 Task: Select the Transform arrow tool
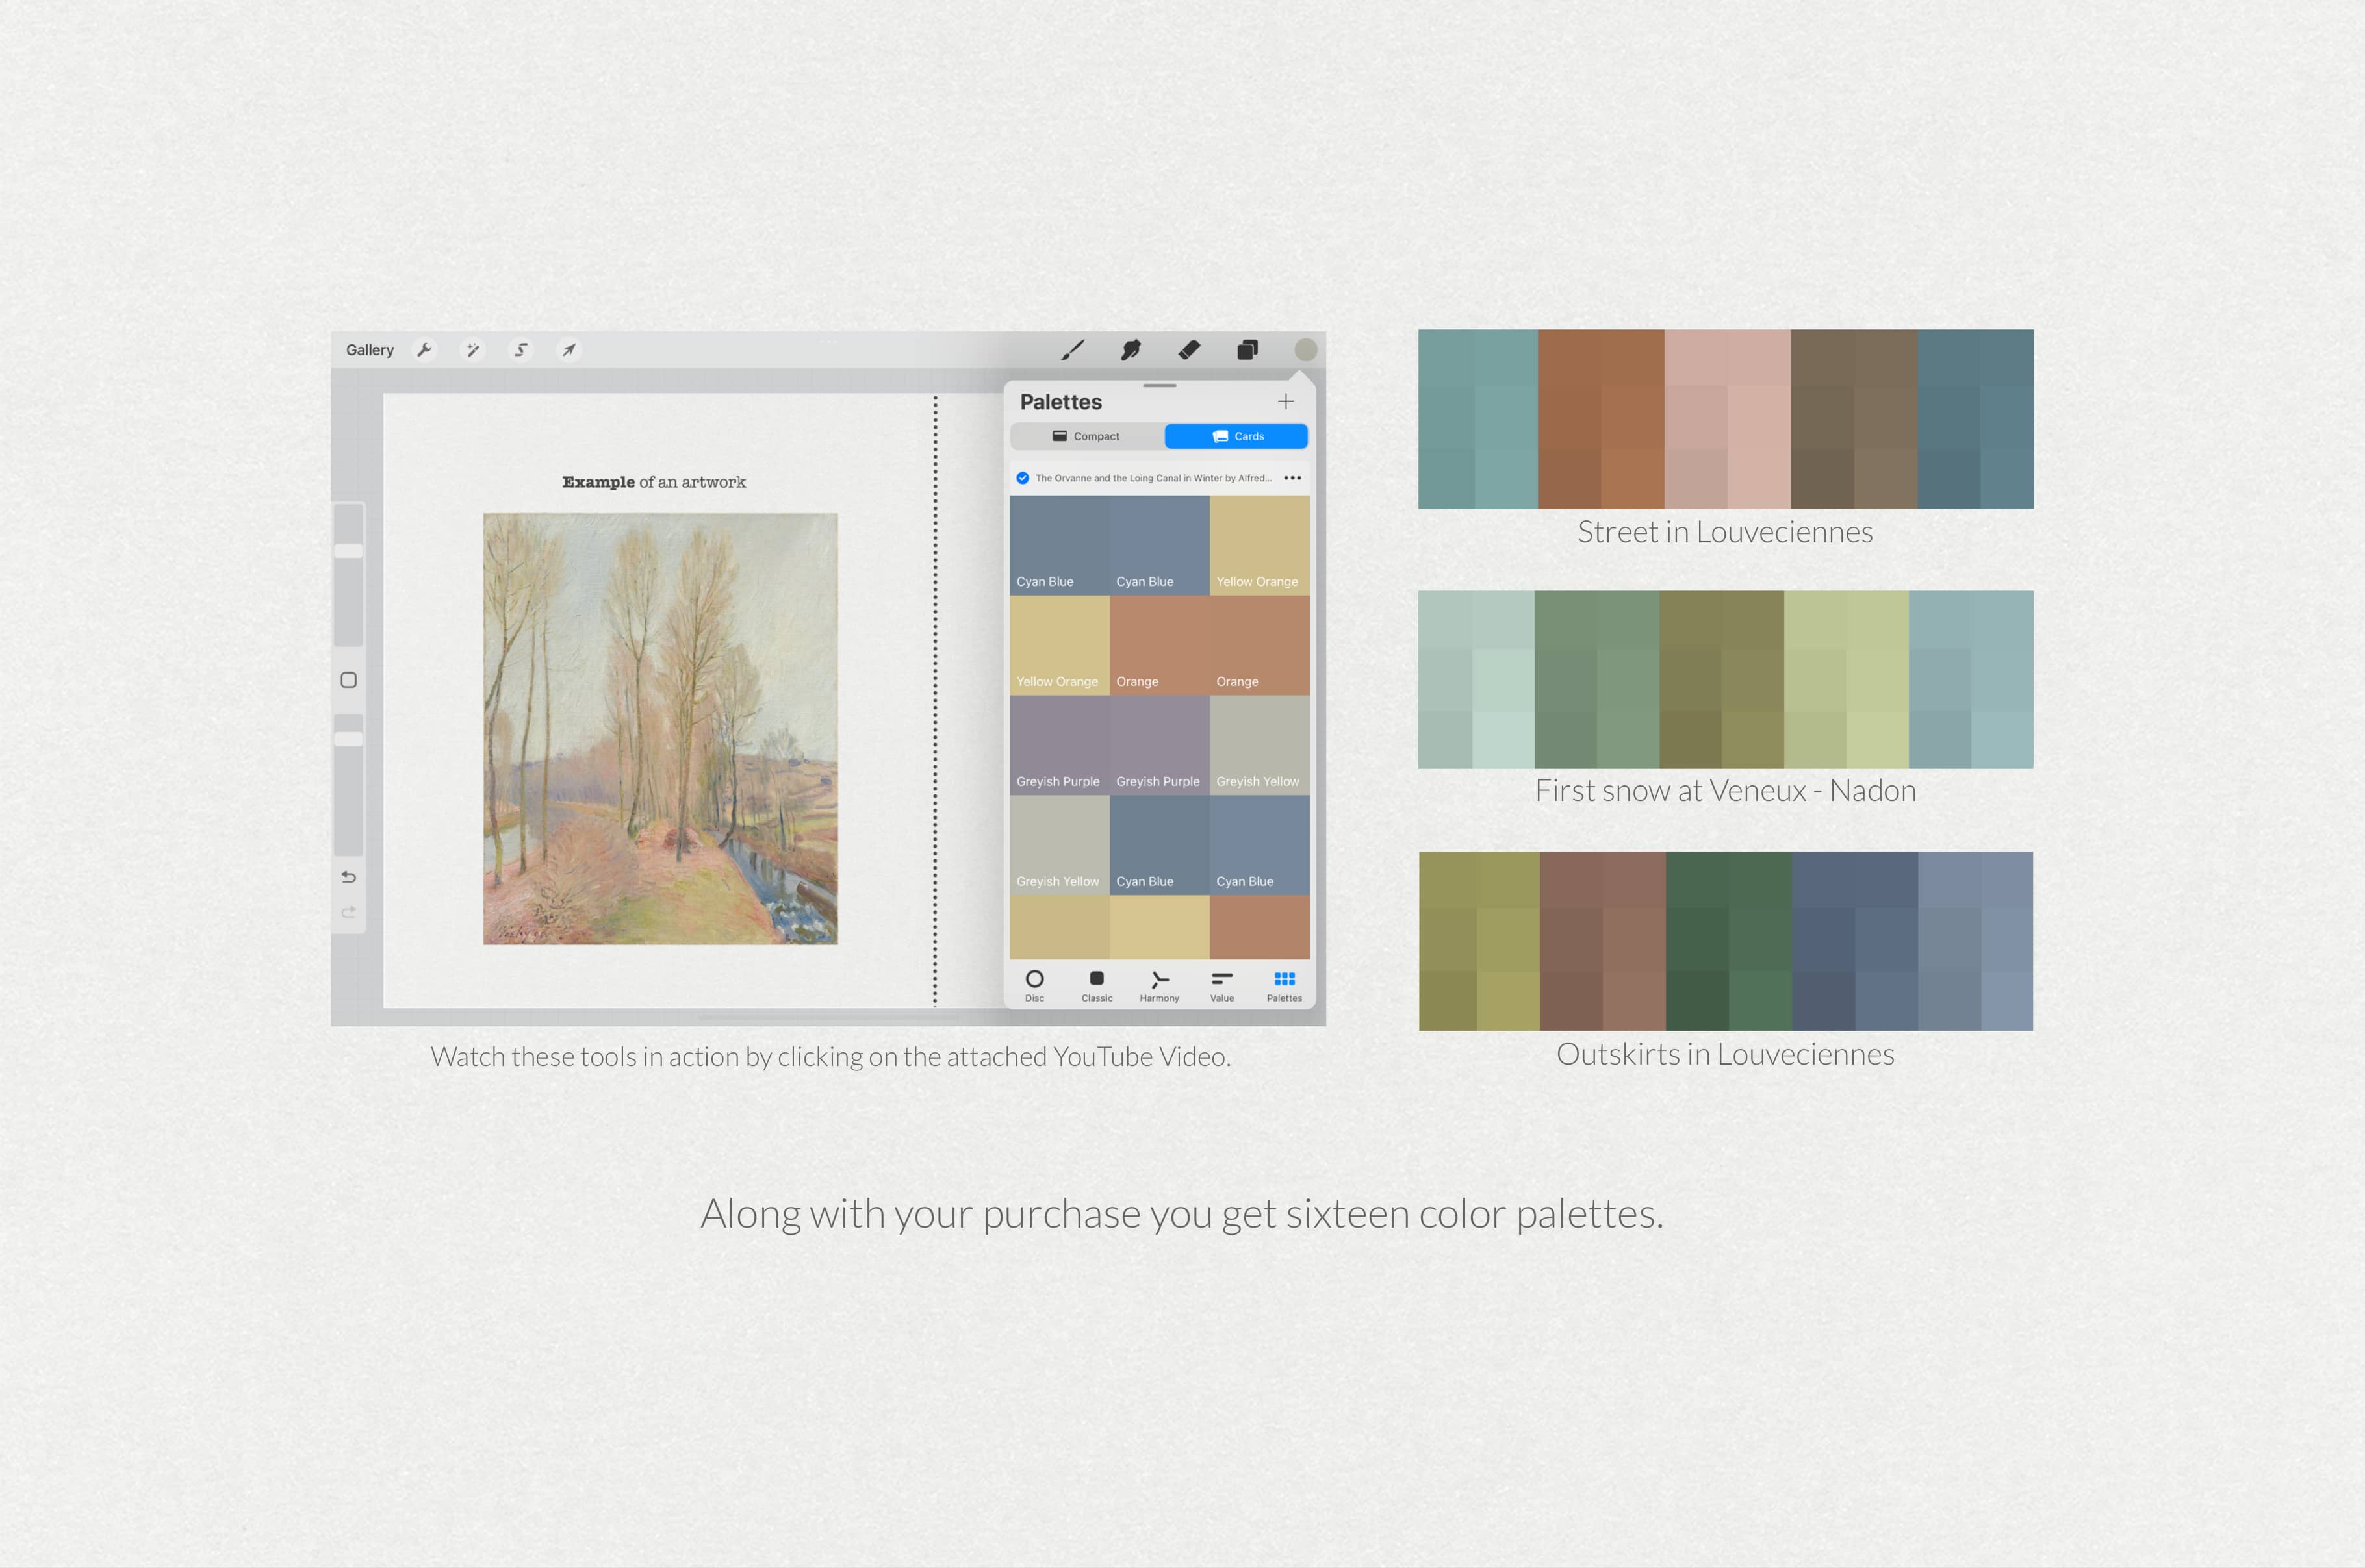click(x=569, y=349)
